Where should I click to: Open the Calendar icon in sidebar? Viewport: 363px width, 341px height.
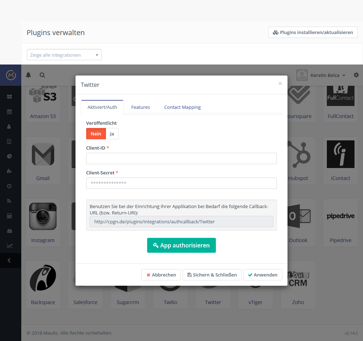click(9, 112)
